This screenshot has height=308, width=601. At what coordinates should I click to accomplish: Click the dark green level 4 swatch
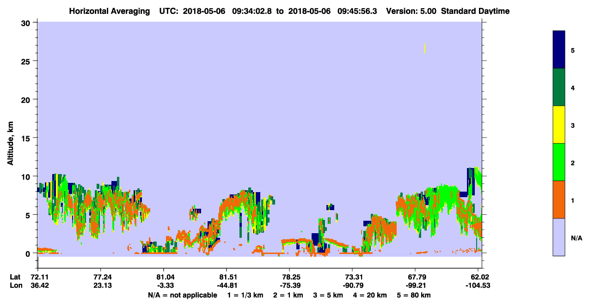[x=559, y=87]
